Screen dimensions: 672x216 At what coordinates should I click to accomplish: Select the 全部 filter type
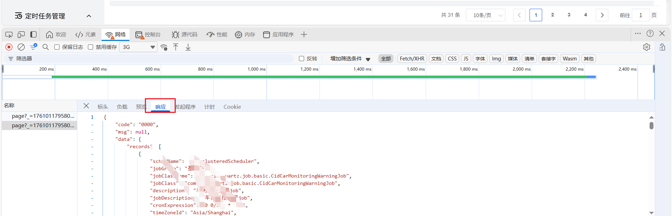pos(386,59)
